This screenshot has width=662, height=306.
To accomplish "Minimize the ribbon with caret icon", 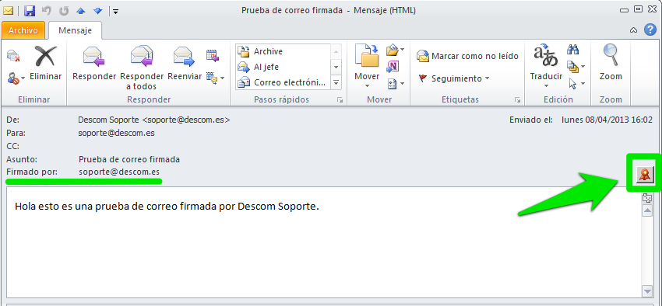I will pyautogui.click(x=633, y=30).
